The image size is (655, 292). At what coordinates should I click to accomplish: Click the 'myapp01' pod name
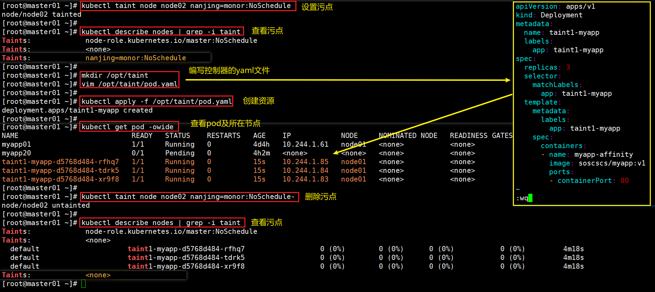pos(16,144)
